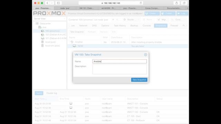This screenshot has width=221, height=124.
Task: Click the Rollback button
Action: [92, 32]
